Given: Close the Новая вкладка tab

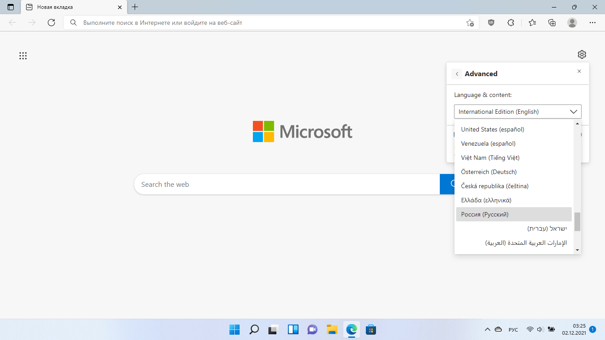Looking at the screenshot, I should coord(120,7).
